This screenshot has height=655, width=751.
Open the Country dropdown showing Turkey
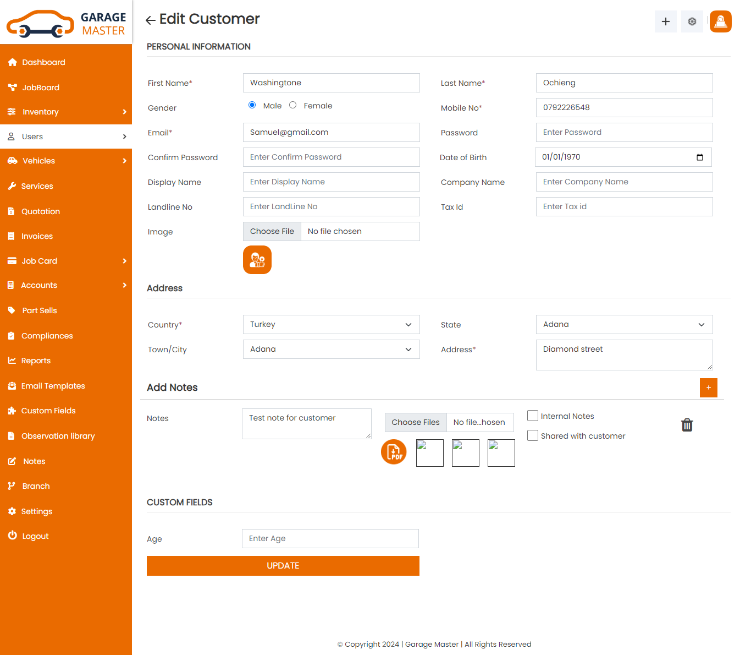click(331, 325)
